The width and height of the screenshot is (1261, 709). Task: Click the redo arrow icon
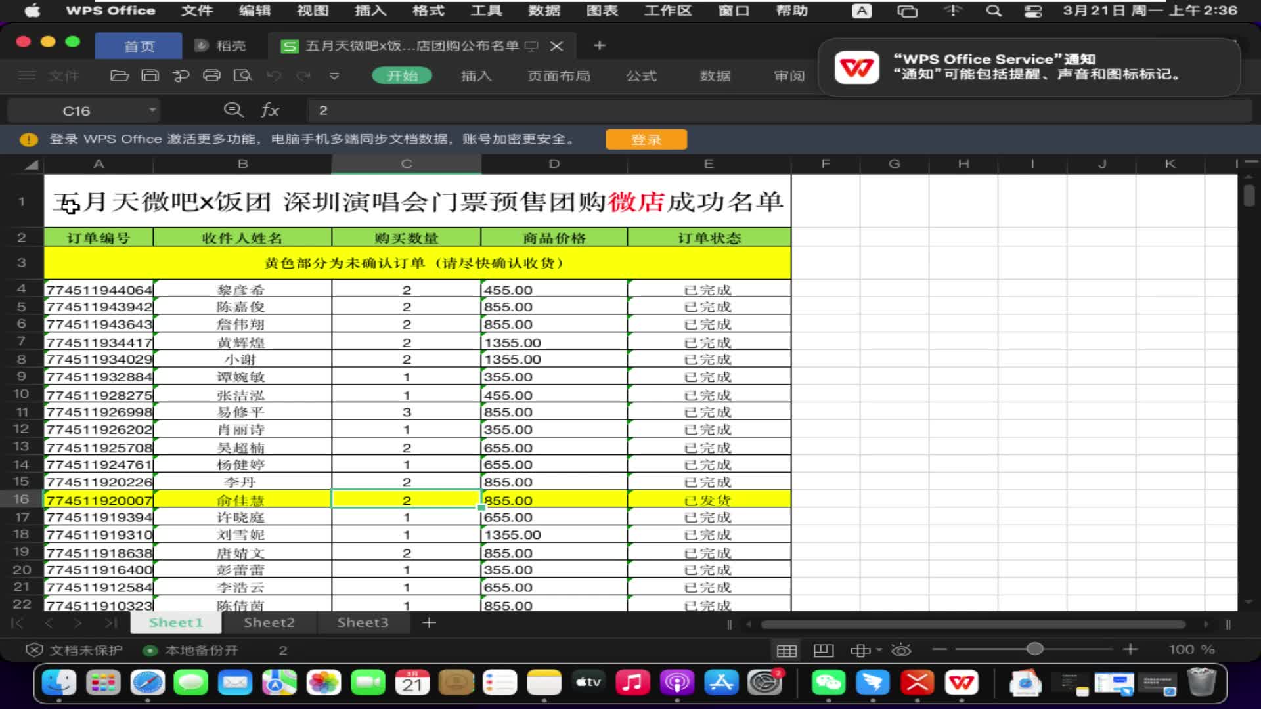303,75
